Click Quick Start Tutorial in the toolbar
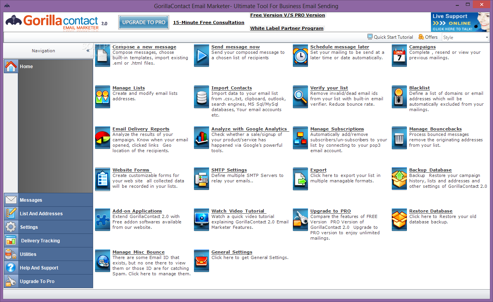The image size is (493, 302). [390, 37]
